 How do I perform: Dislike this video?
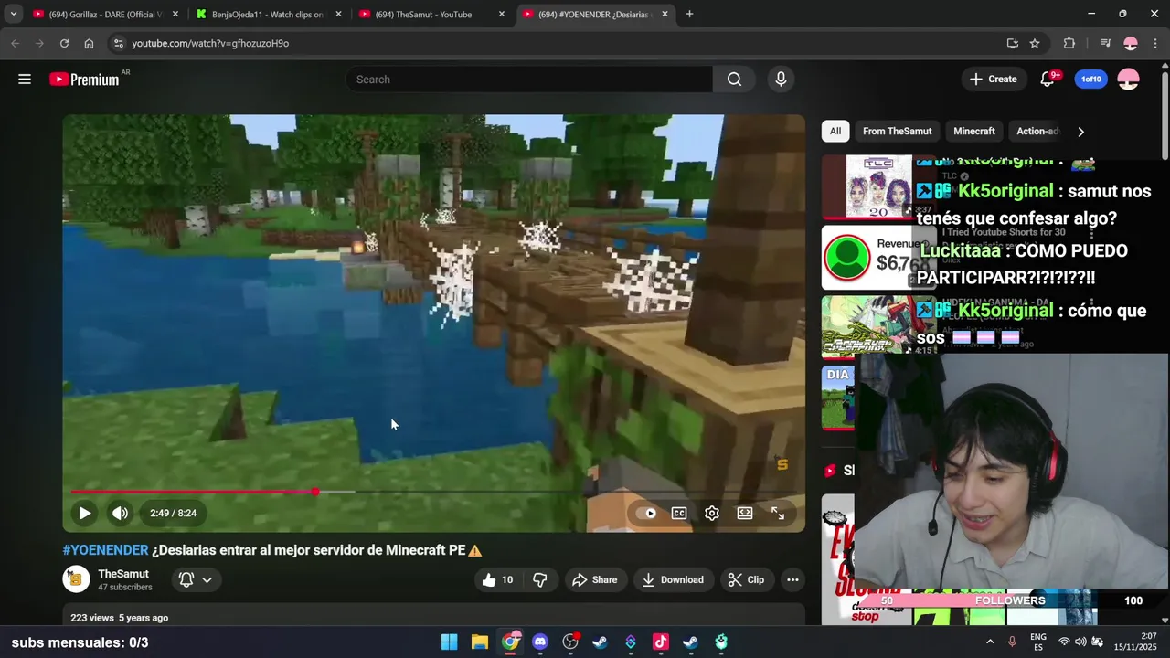tap(540, 579)
